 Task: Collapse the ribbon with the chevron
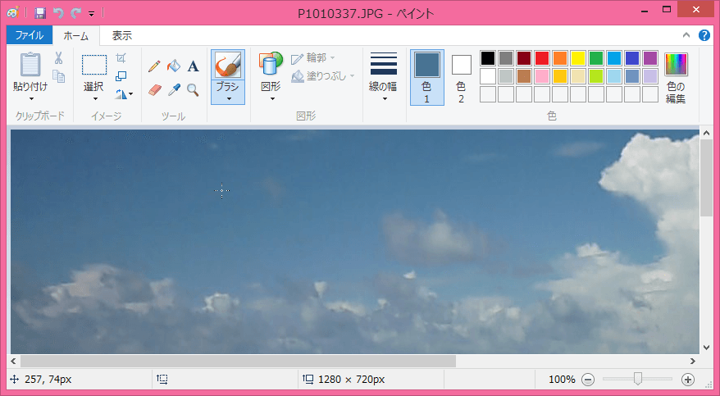[x=686, y=35]
